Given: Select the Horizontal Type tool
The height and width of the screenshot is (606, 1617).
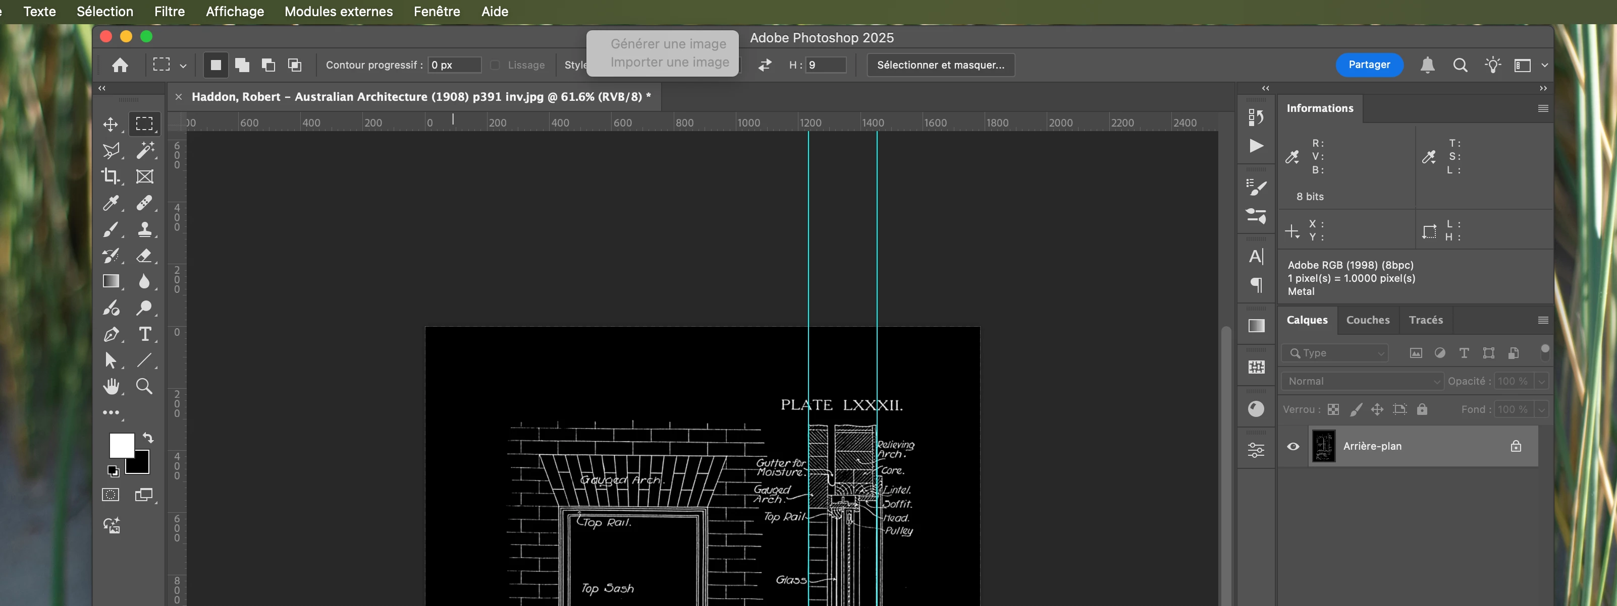Looking at the screenshot, I should tap(144, 334).
